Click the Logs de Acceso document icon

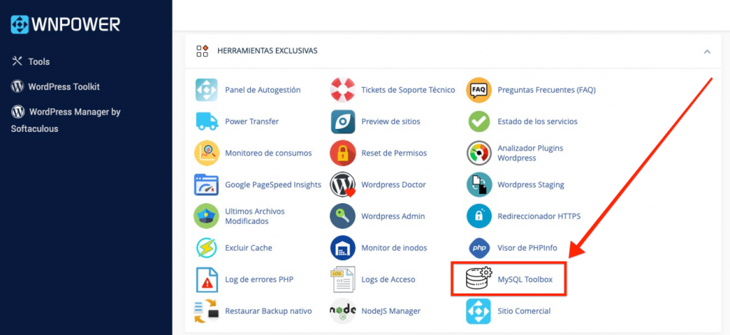[344, 279]
